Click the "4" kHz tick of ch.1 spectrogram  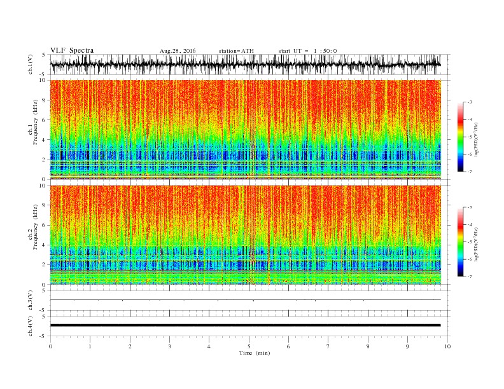[44, 140]
